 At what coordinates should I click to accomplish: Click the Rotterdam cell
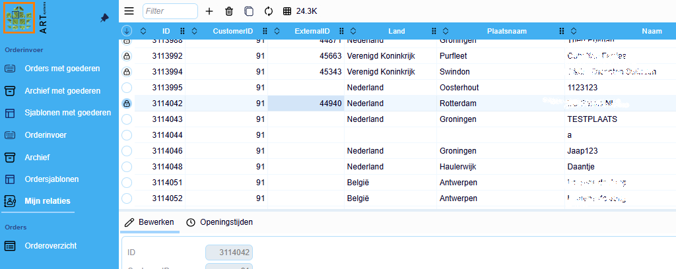pos(501,104)
